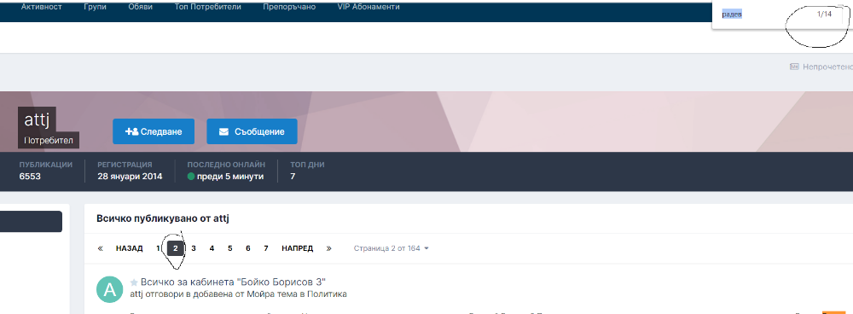Go to page 5
This screenshot has width=853, height=314.
point(230,248)
